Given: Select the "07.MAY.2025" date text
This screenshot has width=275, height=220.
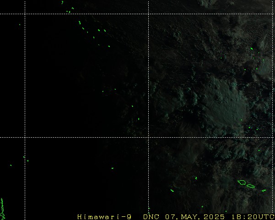Looking at the screenshot, I should click(195, 217).
